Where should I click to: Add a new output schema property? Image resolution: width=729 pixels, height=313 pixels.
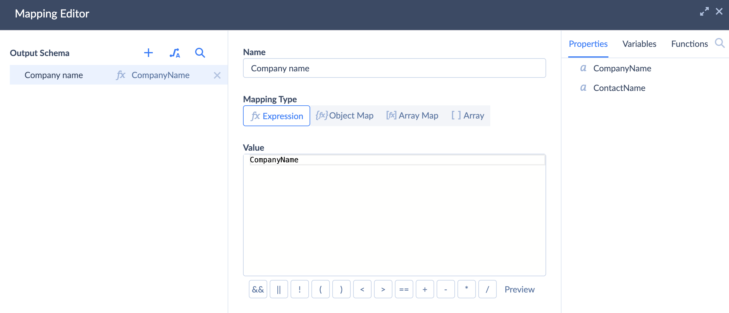click(148, 53)
